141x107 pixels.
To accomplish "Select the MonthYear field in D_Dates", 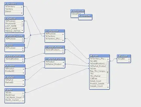I will point(14,95).
